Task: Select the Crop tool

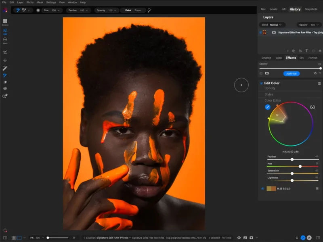Action: tap(5, 52)
